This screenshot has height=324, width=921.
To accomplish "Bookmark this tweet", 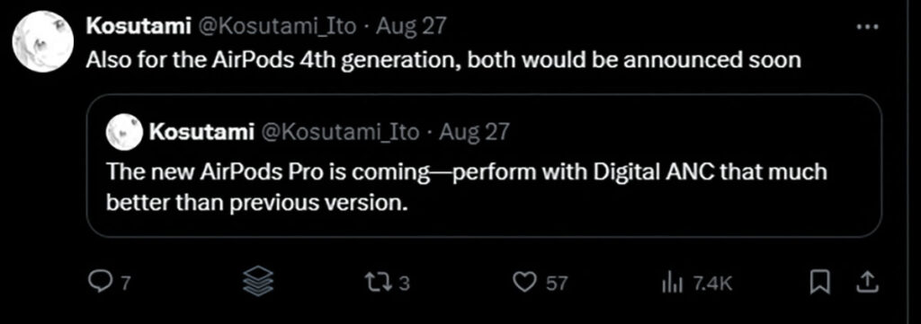I will (x=818, y=284).
